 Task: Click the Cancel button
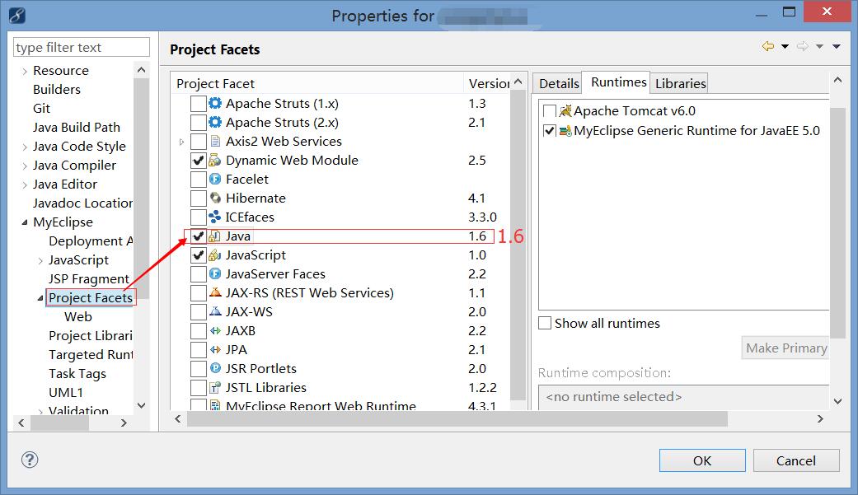click(796, 460)
